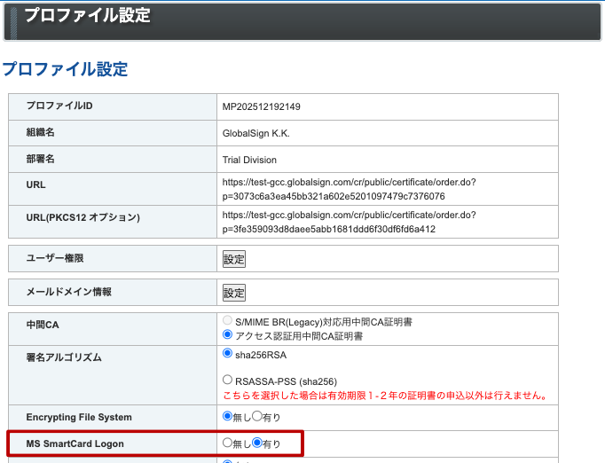Click the GlobalSign K.K. organization name
The image size is (605, 463).
(x=256, y=133)
